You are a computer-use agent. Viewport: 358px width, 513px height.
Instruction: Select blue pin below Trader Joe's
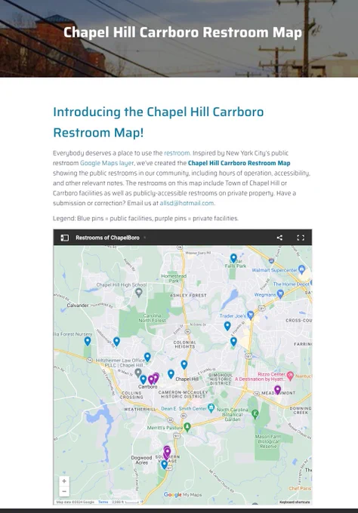click(227, 326)
